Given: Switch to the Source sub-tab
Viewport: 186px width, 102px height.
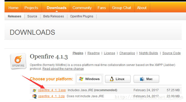Looking at the screenshot, I should [32, 16].
